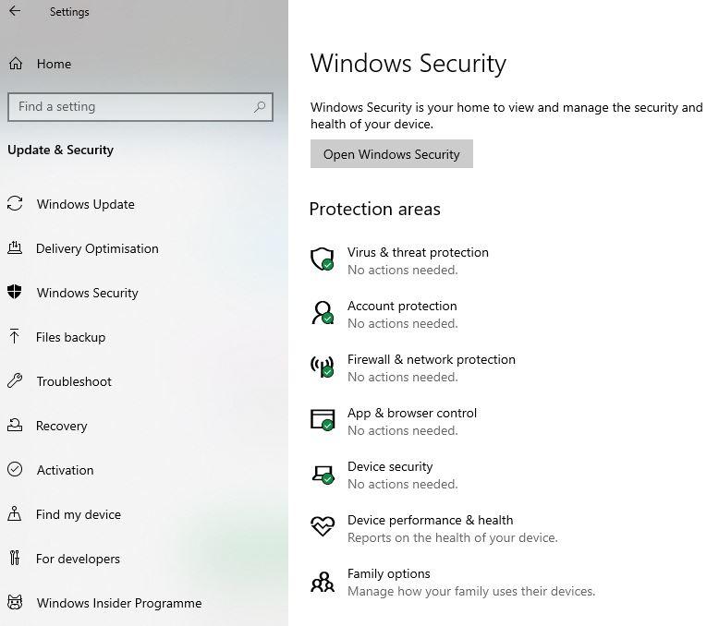
Task: Click the Family options people icon
Action: (323, 581)
